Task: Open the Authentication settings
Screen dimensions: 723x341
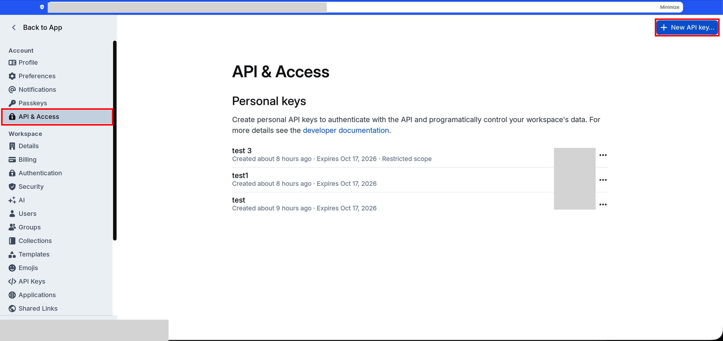Action: [56, 173]
